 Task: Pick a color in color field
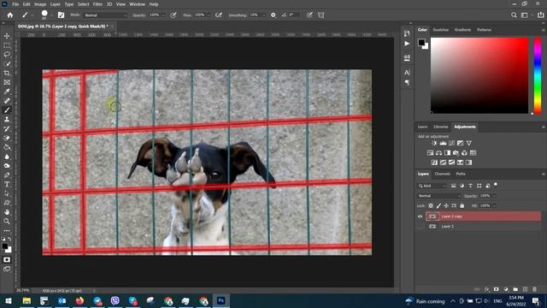click(479, 75)
